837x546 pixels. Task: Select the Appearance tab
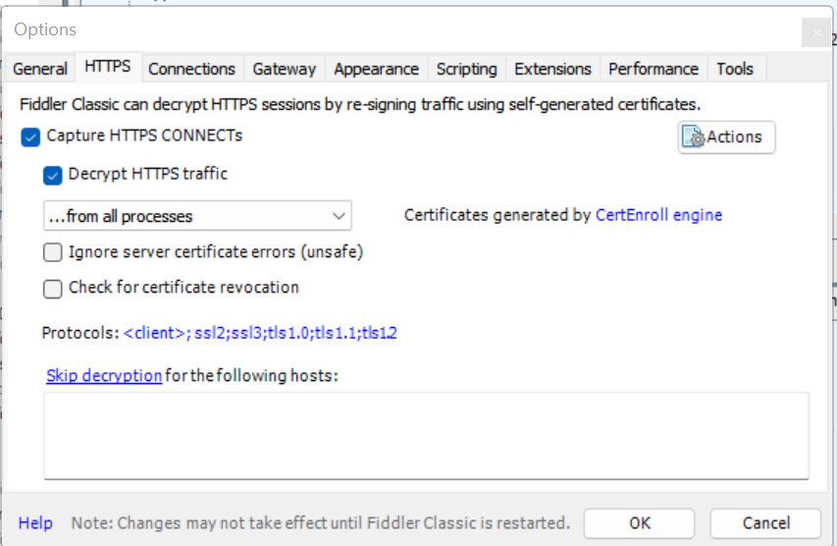(376, 69)
